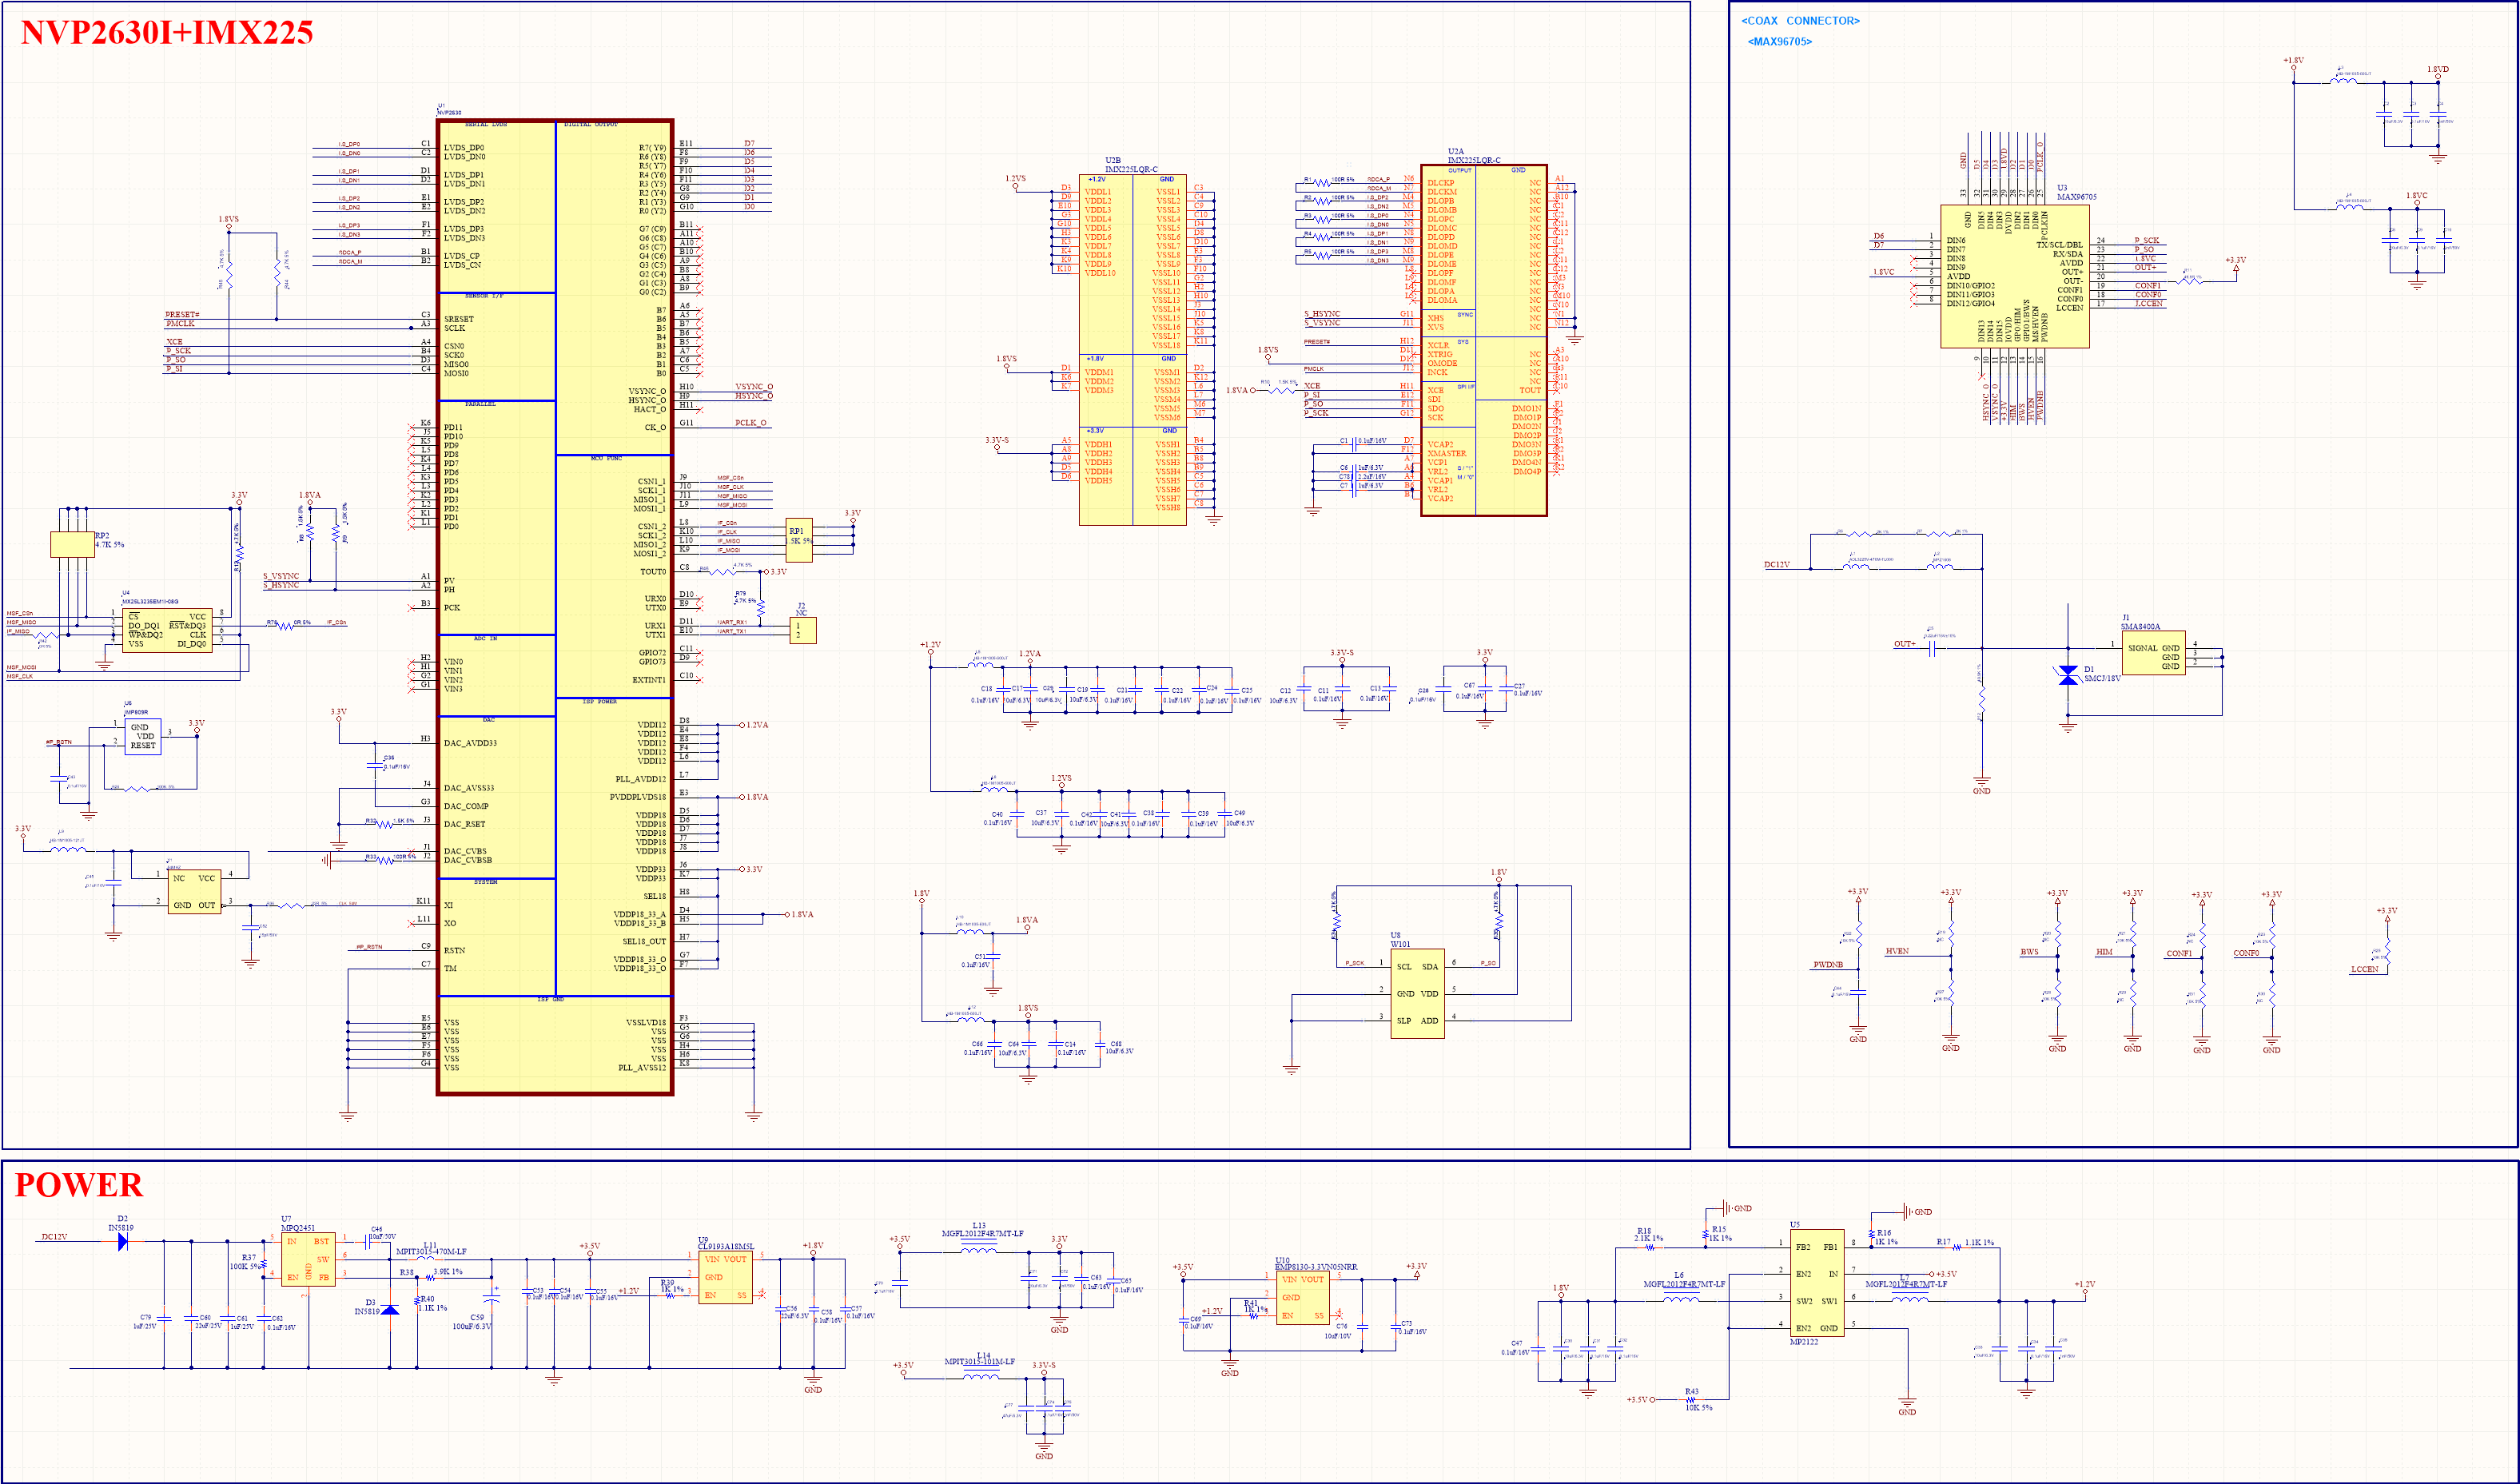Select the U2B IMX225LQR-C power block
Image resolution: width=2520 pixels, height=1484 pixels.
1133,350
